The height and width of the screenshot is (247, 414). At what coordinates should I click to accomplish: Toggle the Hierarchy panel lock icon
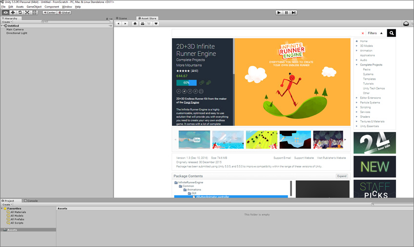coord(107,19)
